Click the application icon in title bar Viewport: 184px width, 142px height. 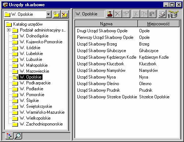(5, 5)
